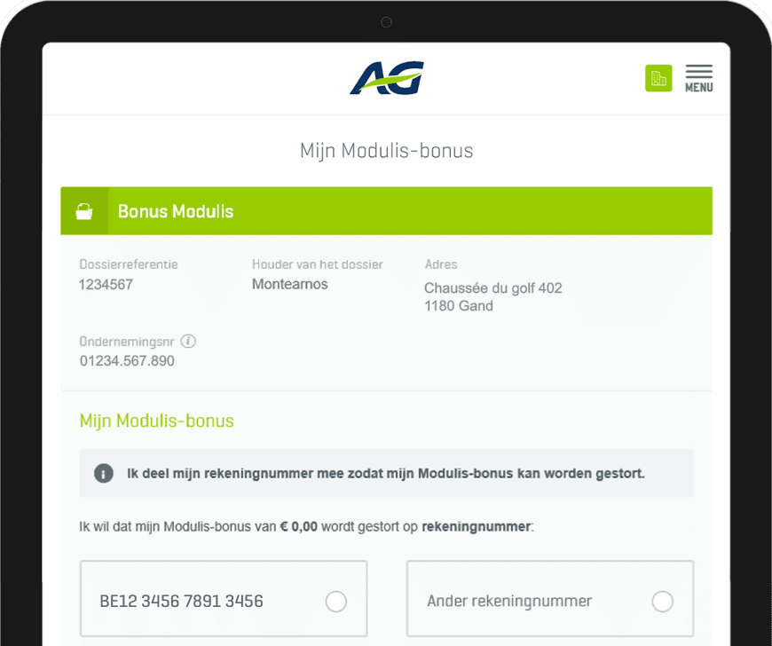
Task: Click the address Chaussée du golf 402
Action: click(x=492, y=288)
